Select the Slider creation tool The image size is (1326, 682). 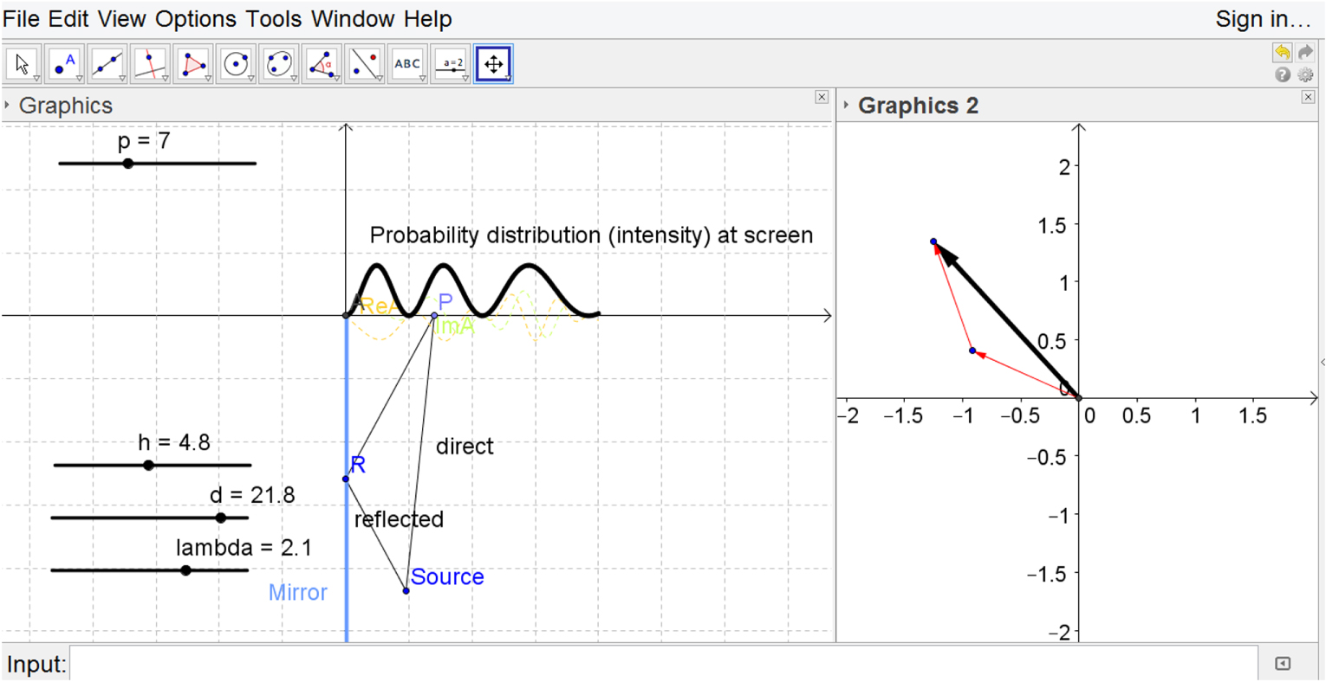coord(450,62)
